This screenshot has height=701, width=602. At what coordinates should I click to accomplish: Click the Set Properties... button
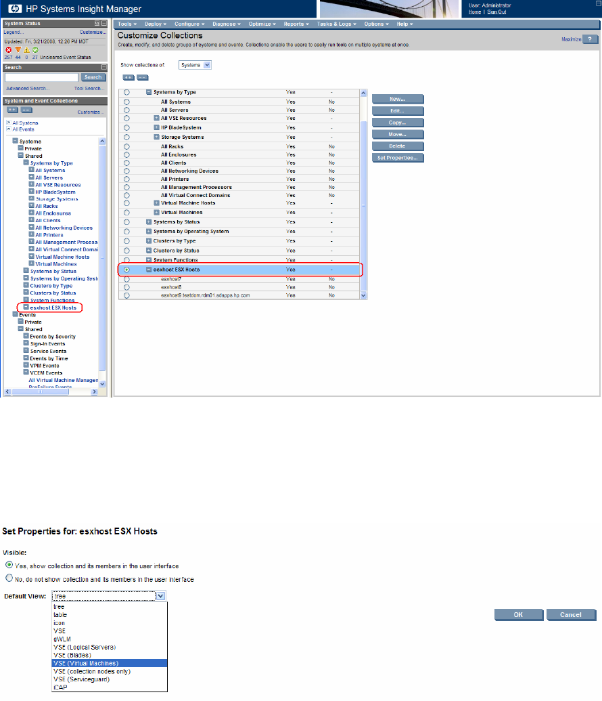(398, 158)
